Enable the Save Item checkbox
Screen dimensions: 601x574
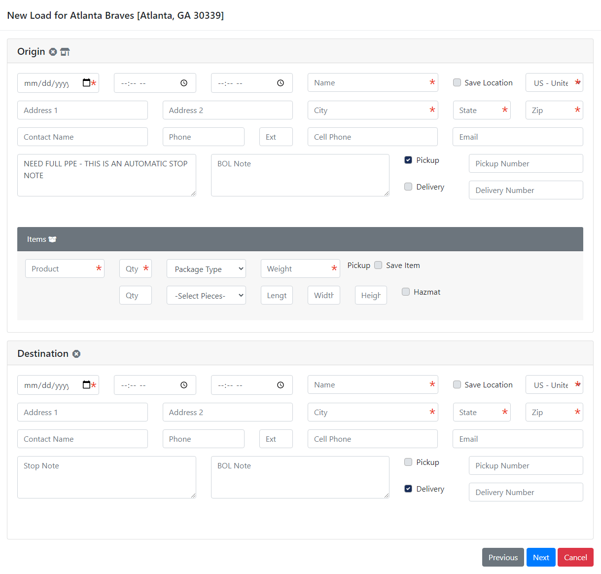pyautogui.click(x=378, y=265)
